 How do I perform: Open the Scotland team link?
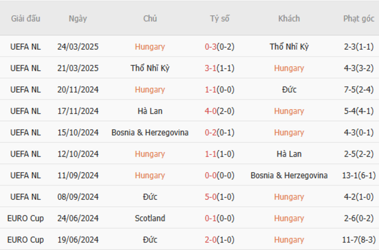(x=150, y=218)
